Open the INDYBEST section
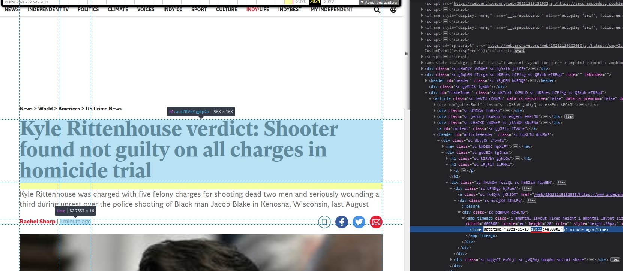Screen dimensions: 623x271 (290, 9)
